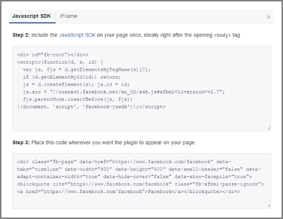Grab the Step 3 code box resize handle
Screen dimensions: 283x219
269,205
